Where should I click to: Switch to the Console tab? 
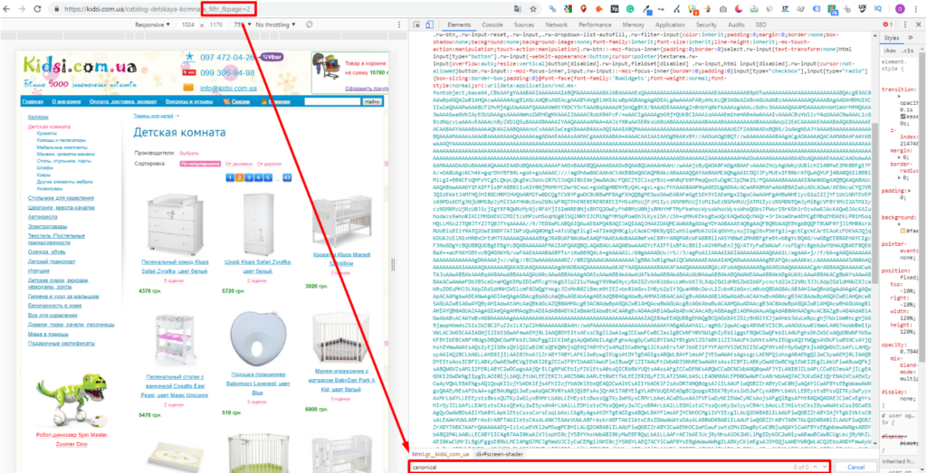pyautogui.click(x=492, y=24)
